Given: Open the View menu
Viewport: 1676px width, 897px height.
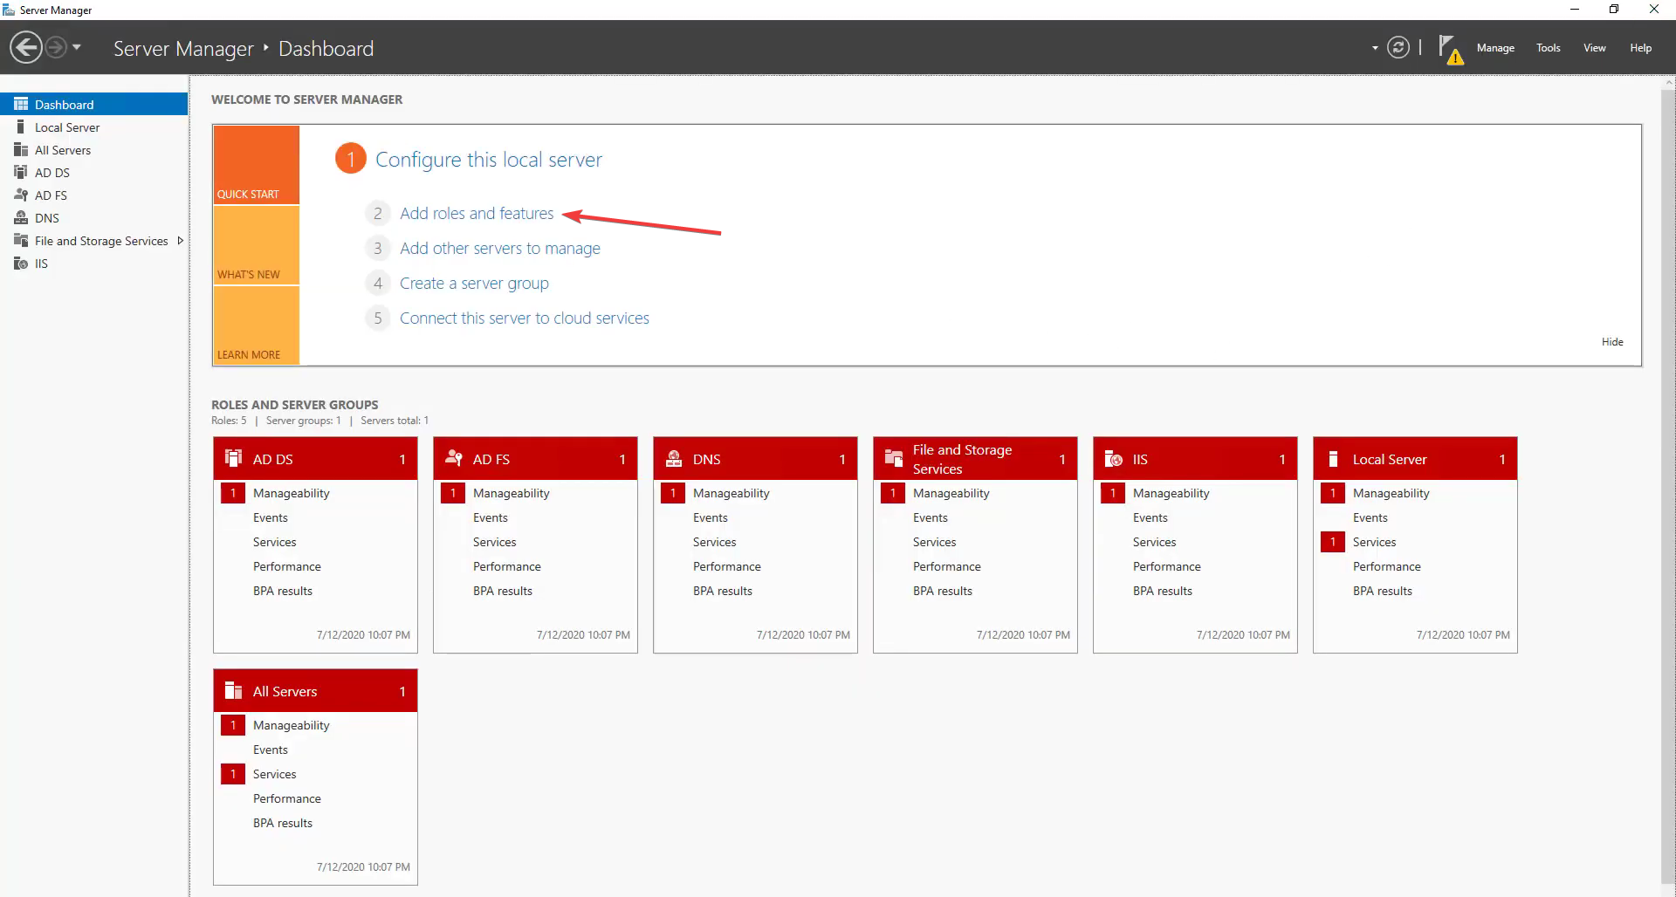Looking at the screenshot, I should 1595,48.
